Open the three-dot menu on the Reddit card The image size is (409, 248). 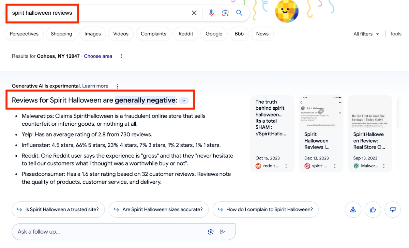tap(286, 166)
